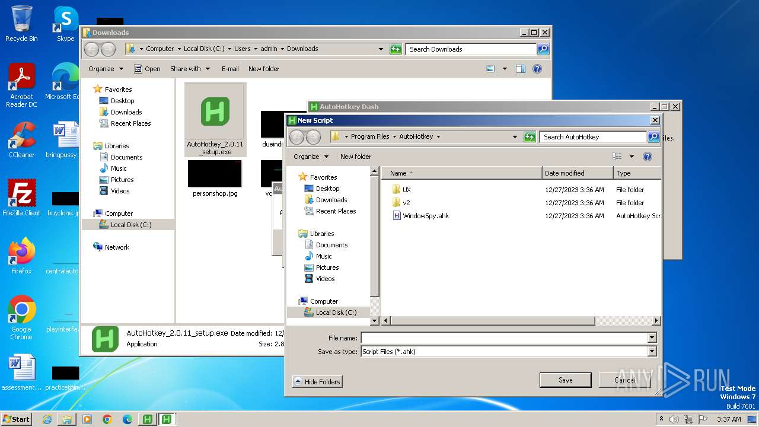Open Skype desktop icon
The image size is (759, 427).
pyautogui.click(x=65, y=24)
